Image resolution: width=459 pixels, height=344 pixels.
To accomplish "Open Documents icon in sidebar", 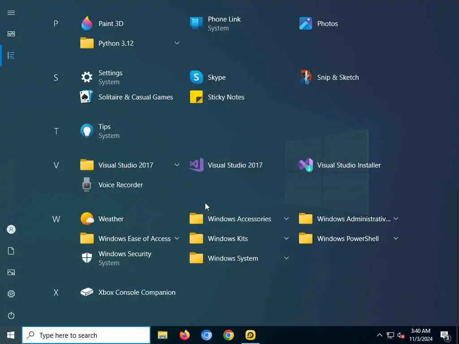I will [x=11, y=251].
